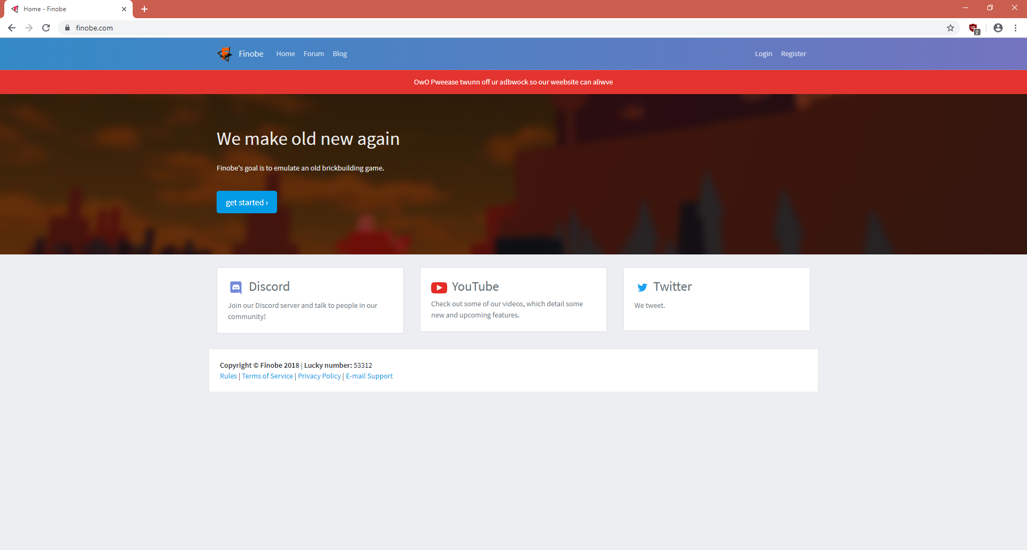Click the browser back arrow
Screen dimensions: 1027x550
point(11,28)
